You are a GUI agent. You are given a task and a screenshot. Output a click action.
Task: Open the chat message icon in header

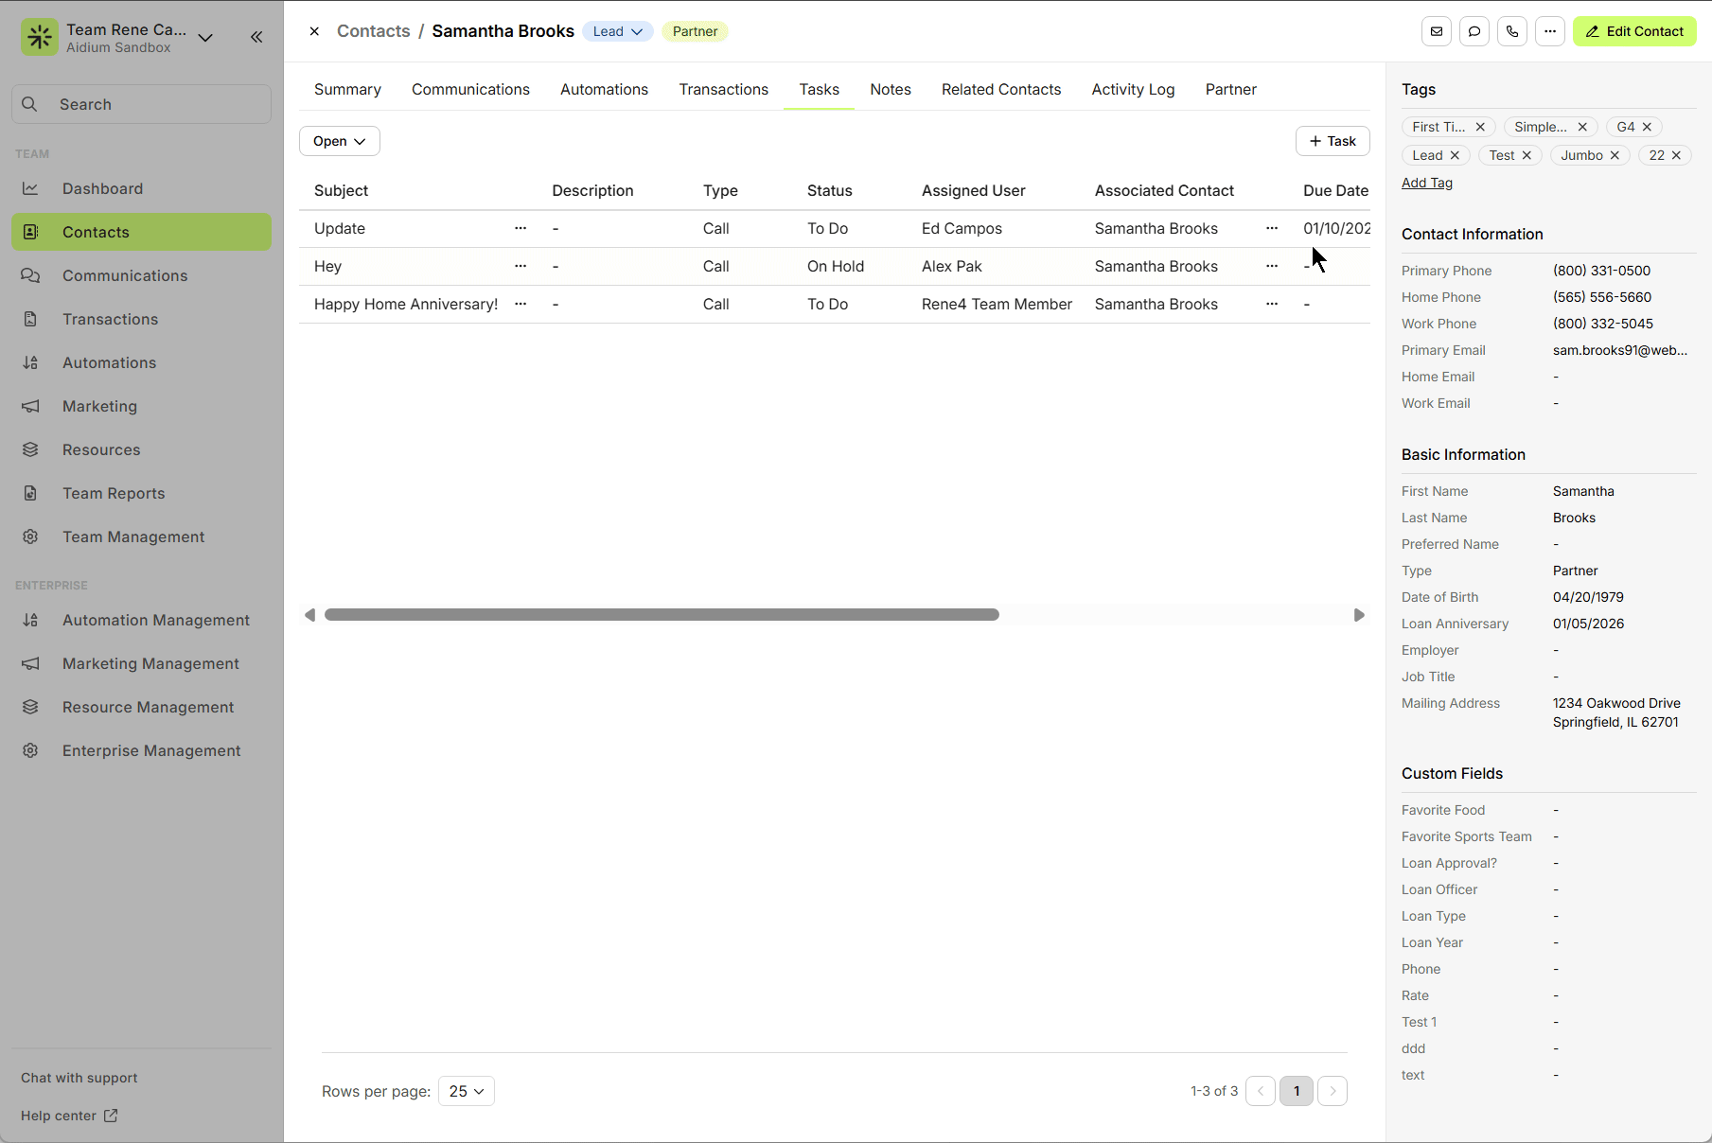pos(1474,31)
